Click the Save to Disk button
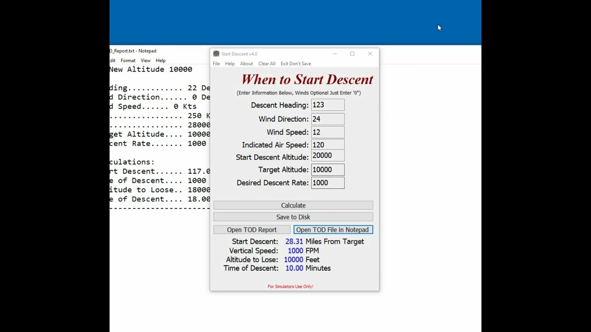Viewport: 591px width, 332px height. 293,217
